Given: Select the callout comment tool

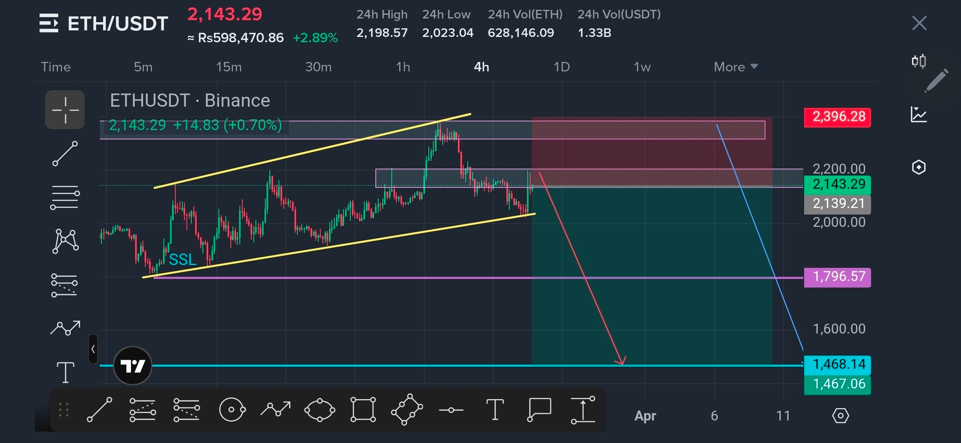Looking at the screenshot, I should point(539,409).
